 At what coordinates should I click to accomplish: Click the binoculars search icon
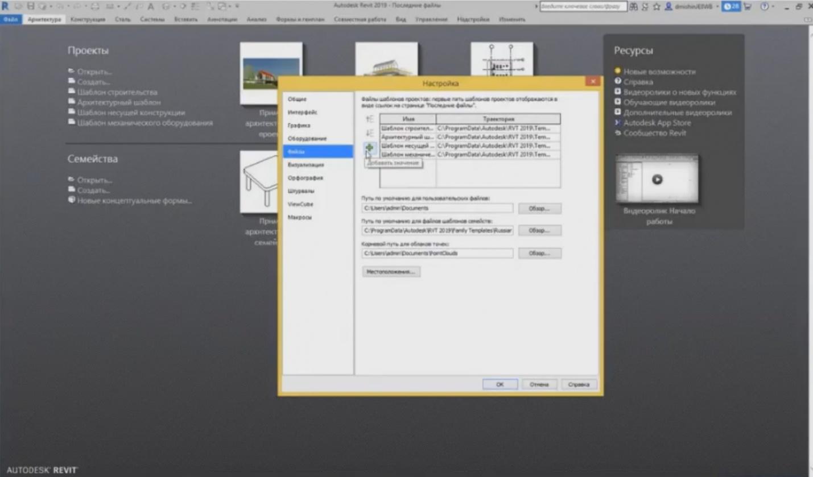click(633, 6)
